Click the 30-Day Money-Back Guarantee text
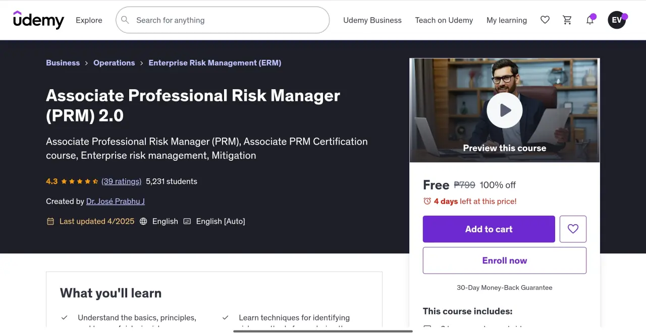The image size is (646, 336). [505, 288]
